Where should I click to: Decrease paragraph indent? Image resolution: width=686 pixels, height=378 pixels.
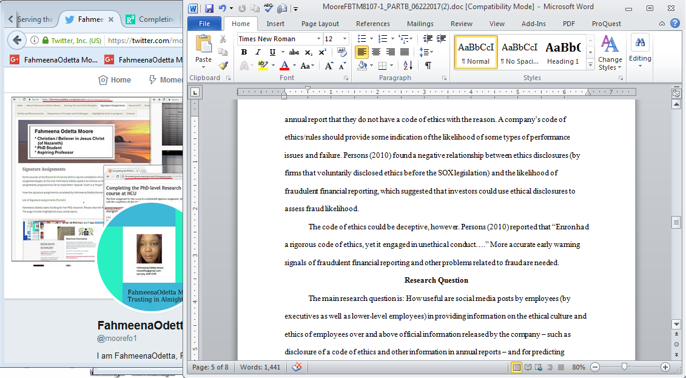click(428, 38)
